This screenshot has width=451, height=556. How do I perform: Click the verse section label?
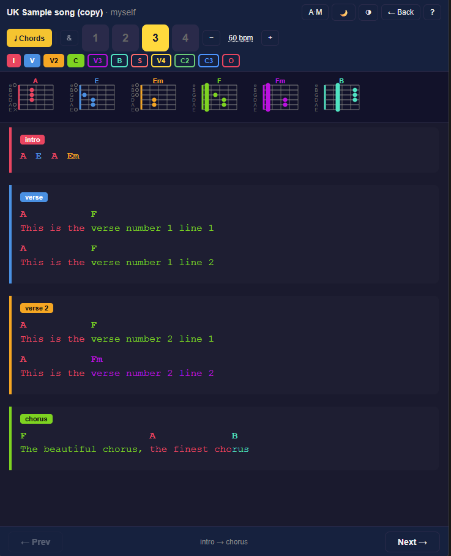coord(34,197)
